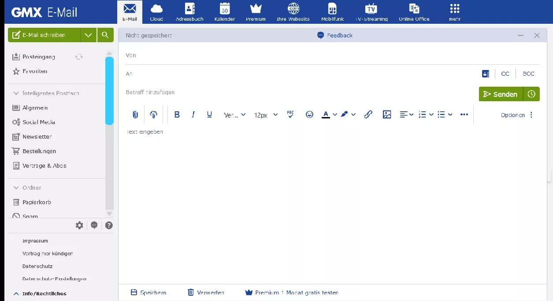Open the search in the mail sidebar
This screenshot has height=301, width=553.
(105, 35)
